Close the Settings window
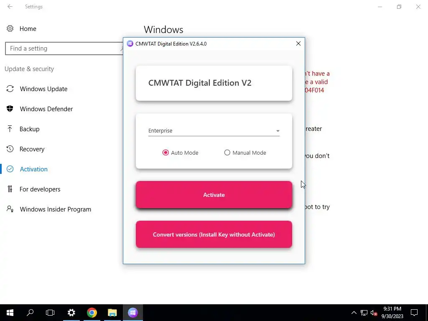The height and width of the screenshot is (321, 428). tap(418, 7)
